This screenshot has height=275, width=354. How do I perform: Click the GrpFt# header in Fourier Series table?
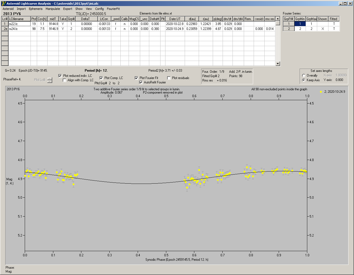(289, 19)
